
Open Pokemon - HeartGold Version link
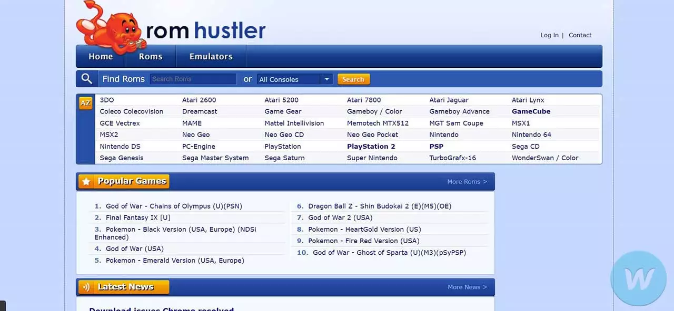tap(364, 229)
